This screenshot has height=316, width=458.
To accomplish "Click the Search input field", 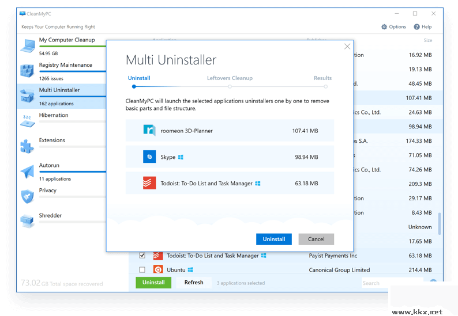I will click(392, 283).
